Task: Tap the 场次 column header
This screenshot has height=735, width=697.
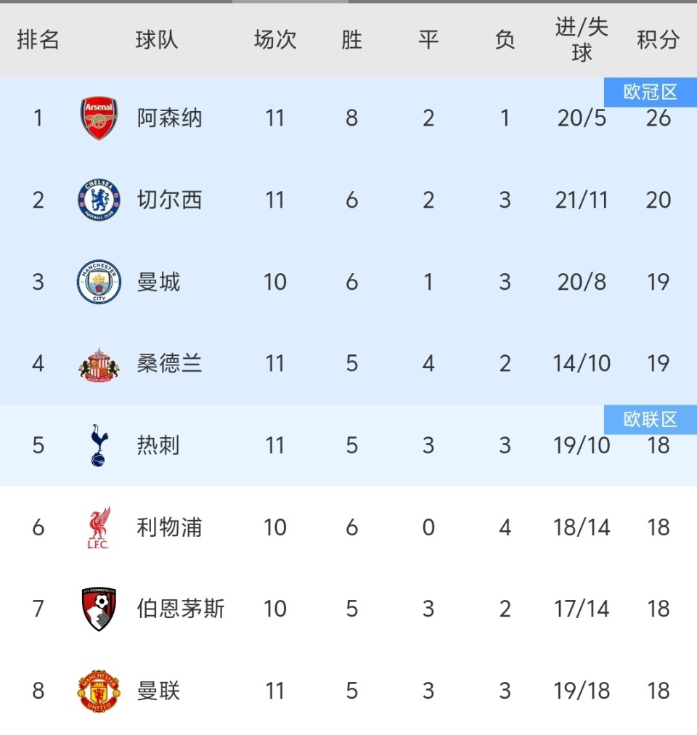Action: [275, 40]
